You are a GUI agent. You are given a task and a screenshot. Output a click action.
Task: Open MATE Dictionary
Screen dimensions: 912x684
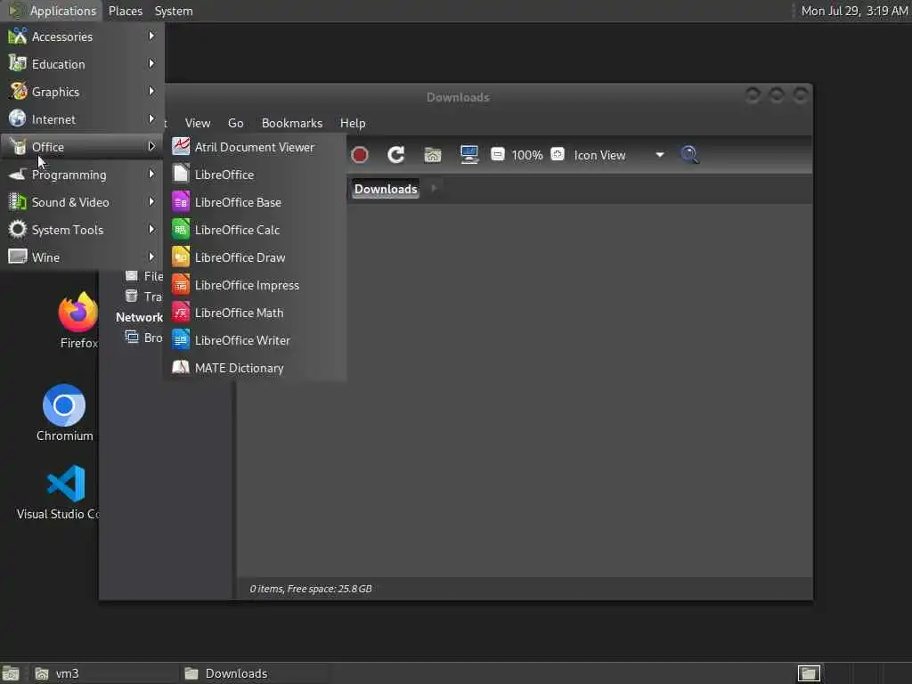[x=255, y=368]
